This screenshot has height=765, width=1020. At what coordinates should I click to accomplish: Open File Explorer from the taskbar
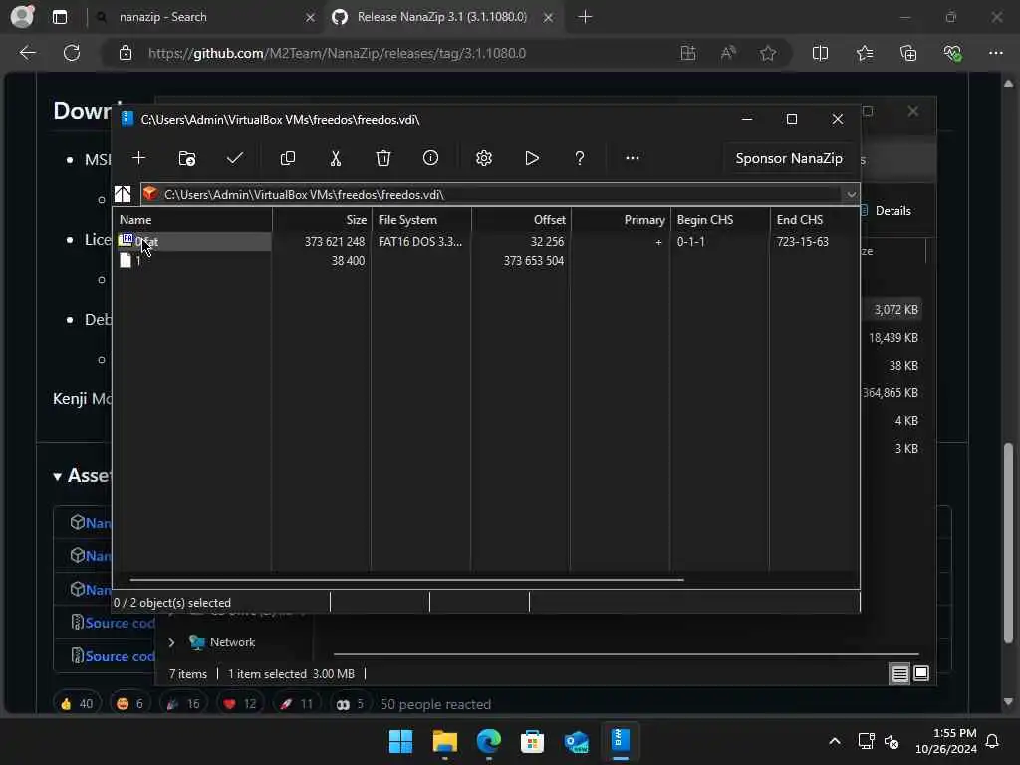[445, 741]
